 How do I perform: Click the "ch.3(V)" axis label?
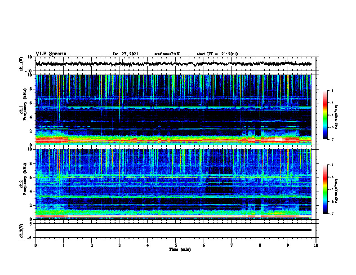tap(22, 231)
